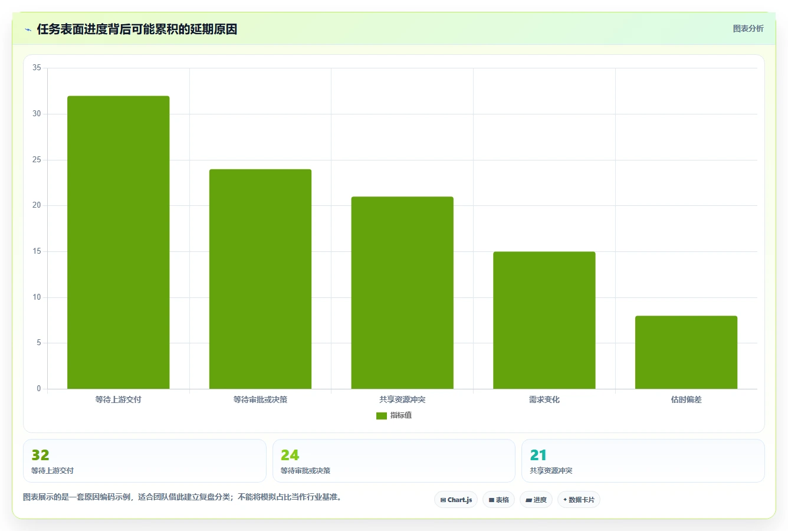Select the 进度 tag pill
Viewport: 788px width, 531px height.
[x=536, y=500]
